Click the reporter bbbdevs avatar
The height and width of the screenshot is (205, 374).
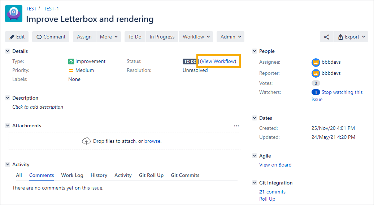tap(316, 73)
